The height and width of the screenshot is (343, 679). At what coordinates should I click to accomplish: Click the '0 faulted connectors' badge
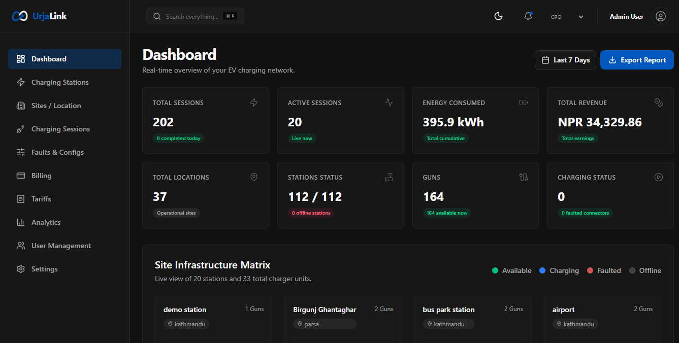point(585,213)
